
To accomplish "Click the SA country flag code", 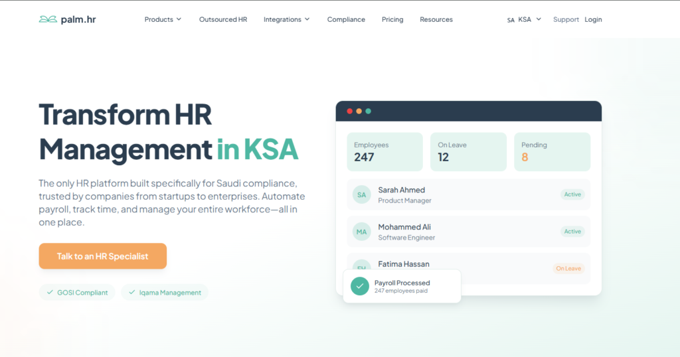I will click(511, 20).
